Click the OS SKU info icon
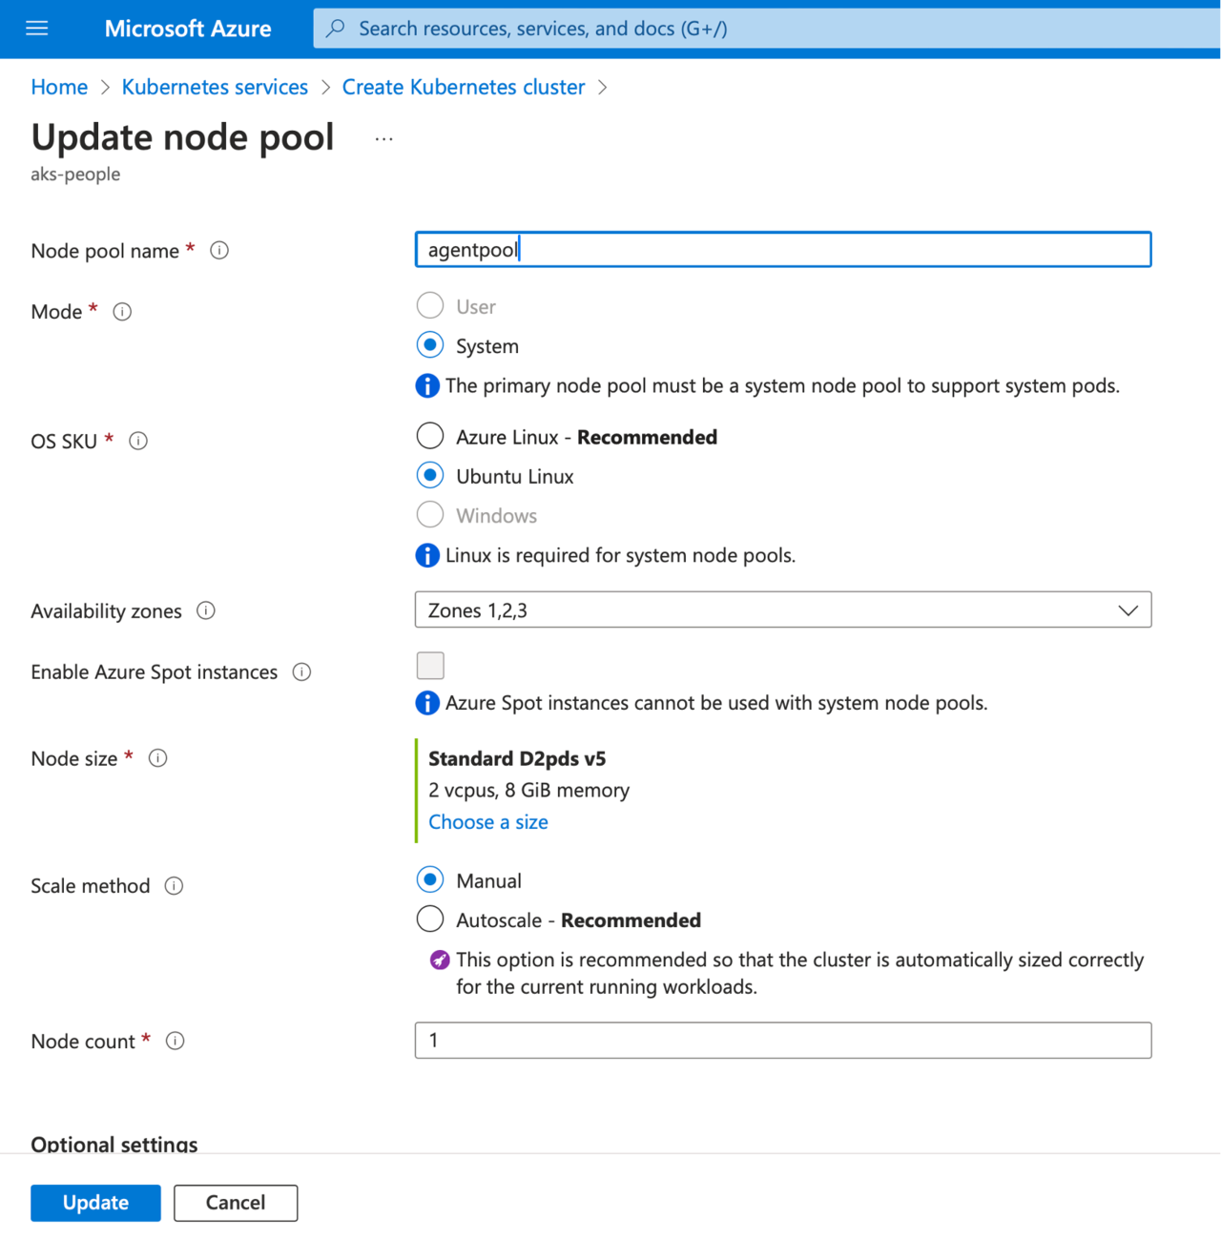Image resolution: width=1221 pixels, height=1260 pixels. pyautogui.click(x=138, y=441)
